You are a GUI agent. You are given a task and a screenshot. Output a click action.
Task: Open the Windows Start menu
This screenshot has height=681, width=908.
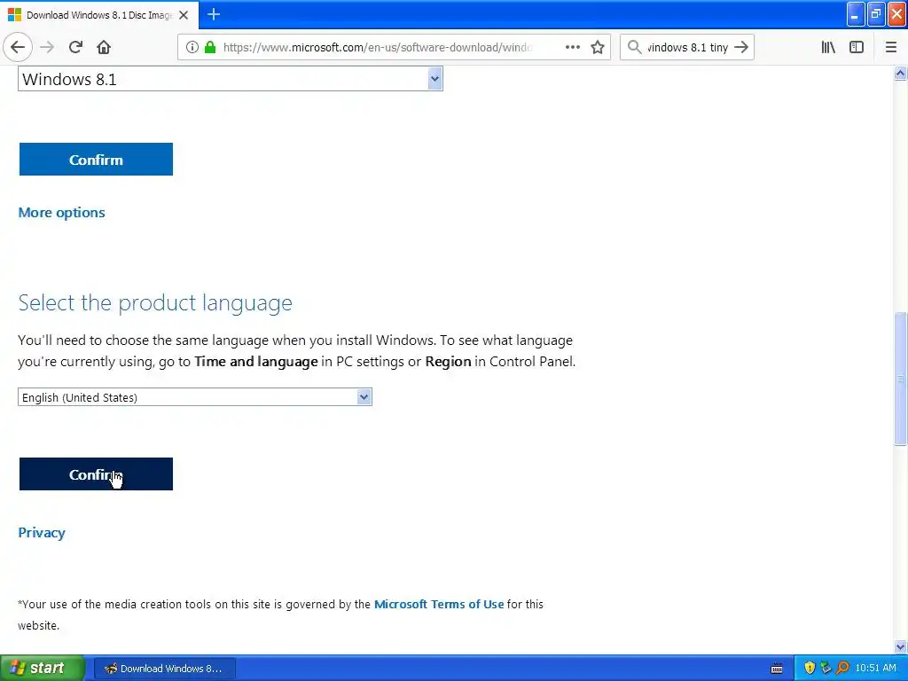41,669
